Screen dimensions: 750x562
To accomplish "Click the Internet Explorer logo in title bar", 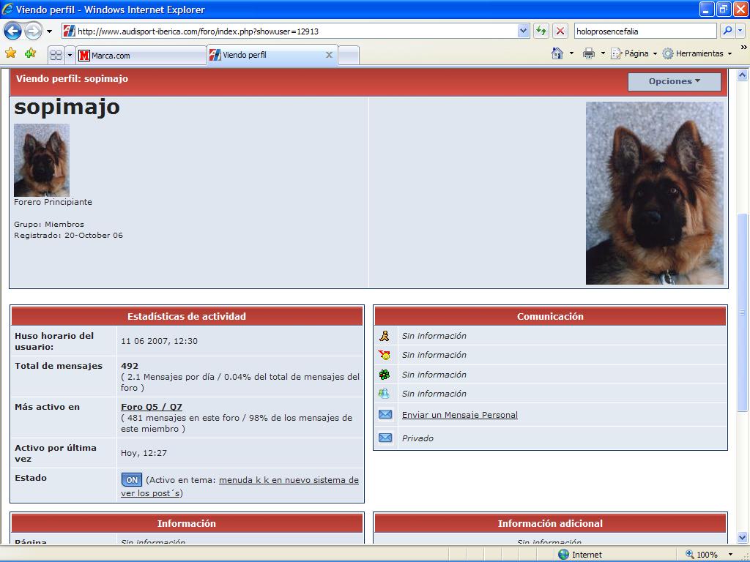I will point(7,9).
